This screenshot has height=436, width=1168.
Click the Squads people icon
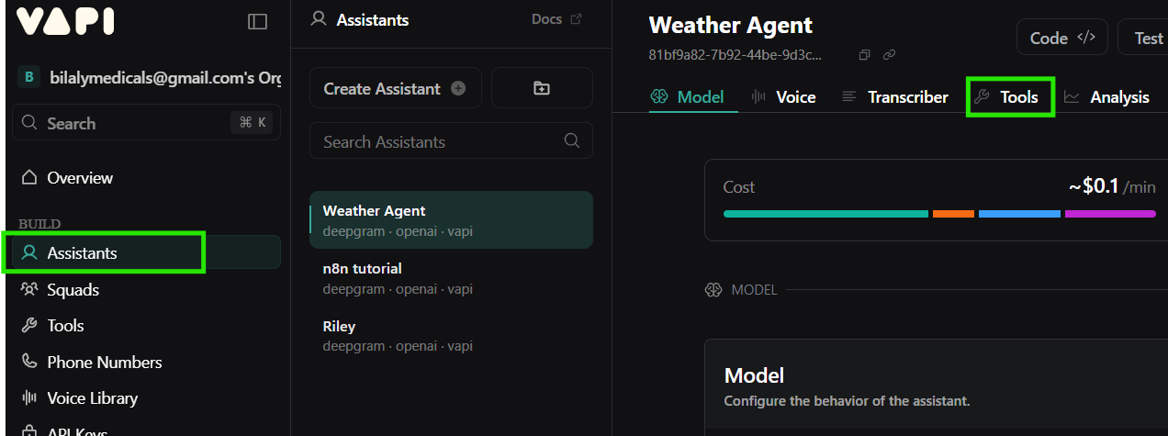tap(29, 289)
